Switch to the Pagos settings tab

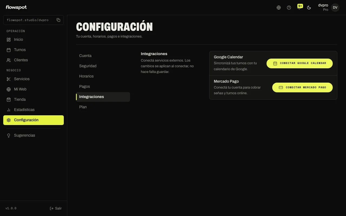pyautogui.click(x=103, y=86)
